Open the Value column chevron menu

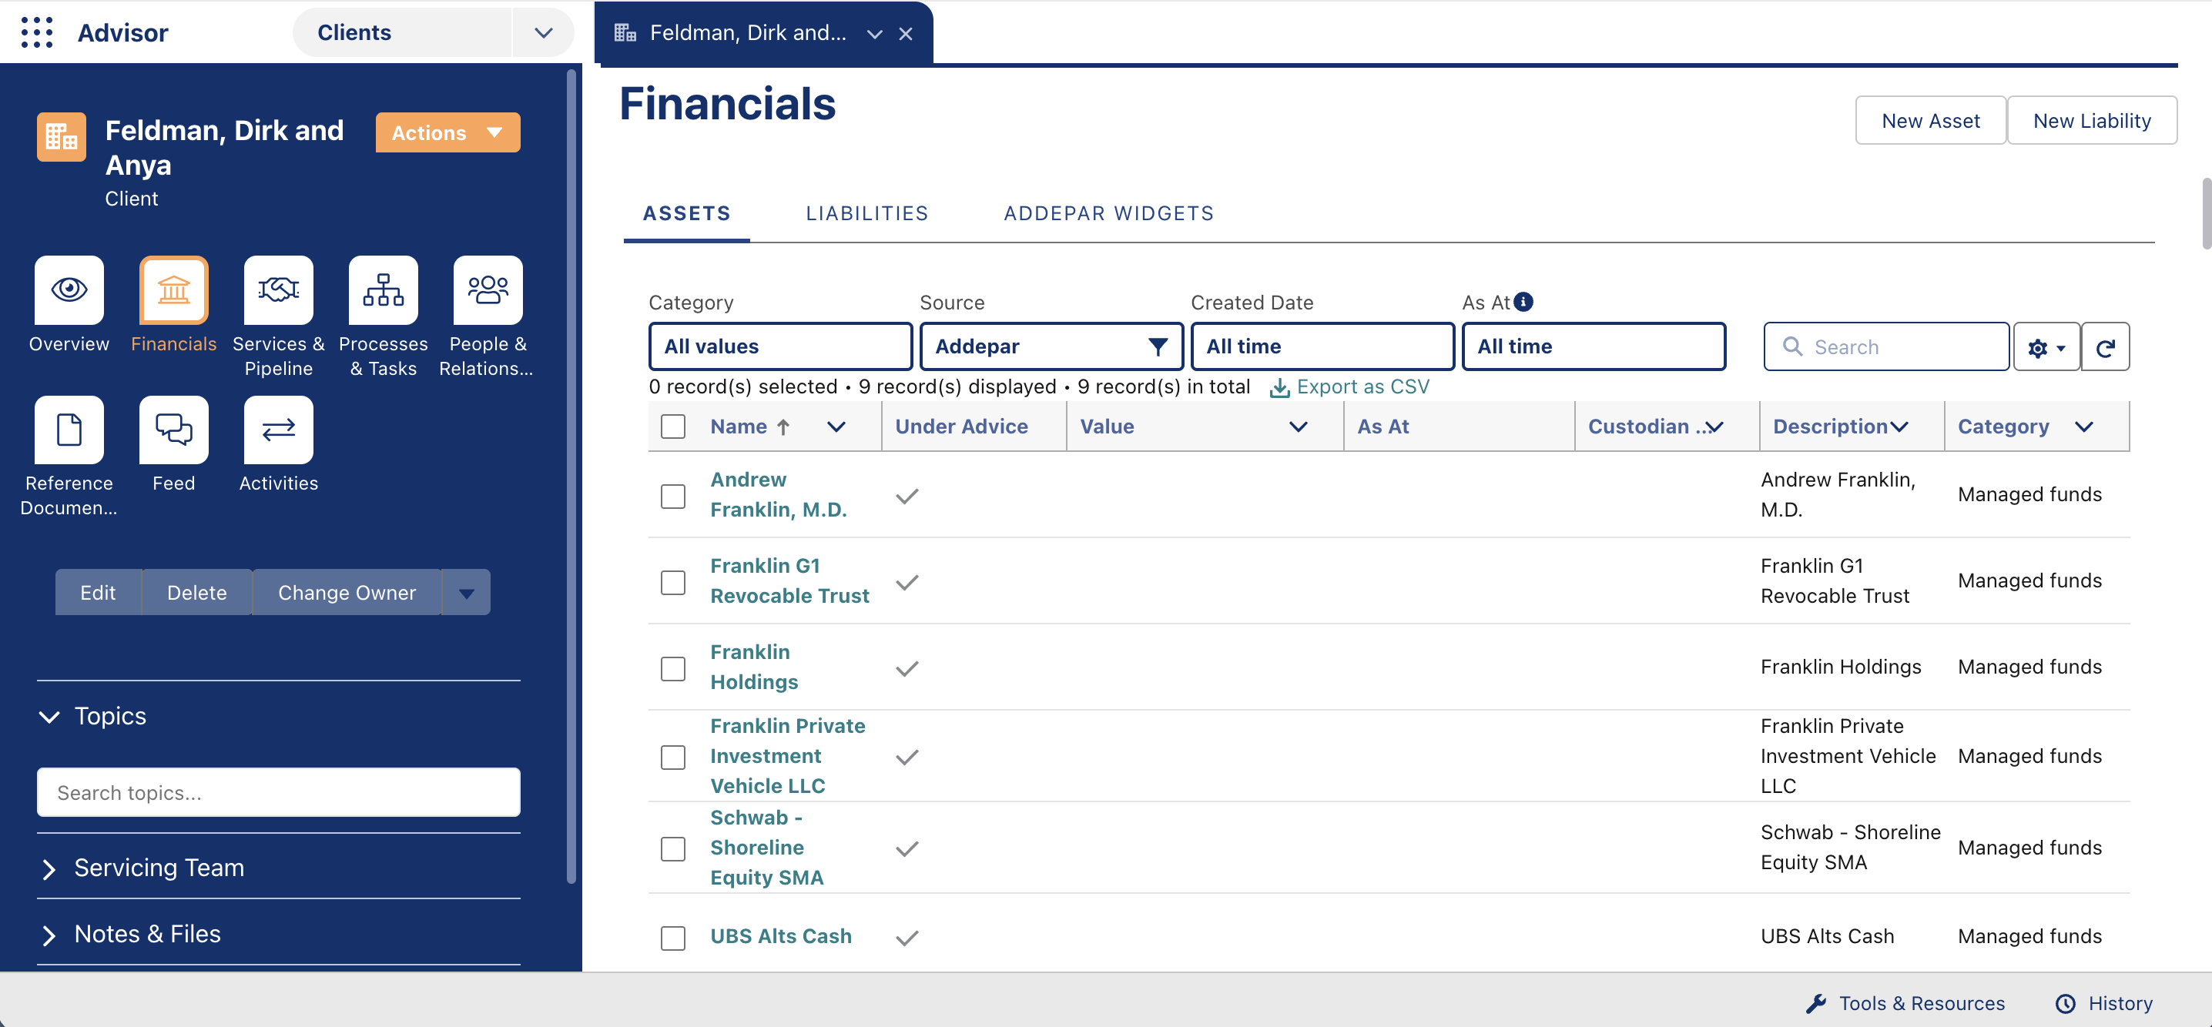pos(1299,427)
